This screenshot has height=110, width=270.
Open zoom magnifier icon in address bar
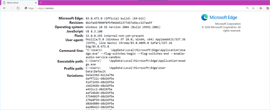pos(248,8)
